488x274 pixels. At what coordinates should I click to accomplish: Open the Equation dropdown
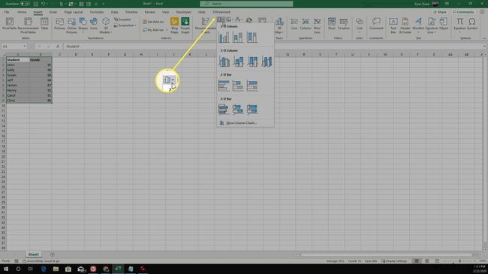pos(459,25)
